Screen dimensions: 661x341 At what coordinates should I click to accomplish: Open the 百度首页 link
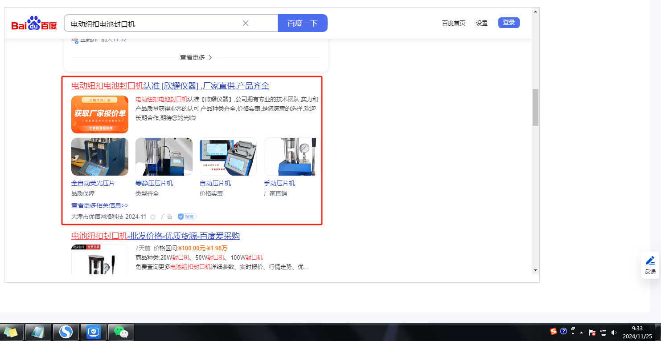pyautogui.click(x=454, y=23)
